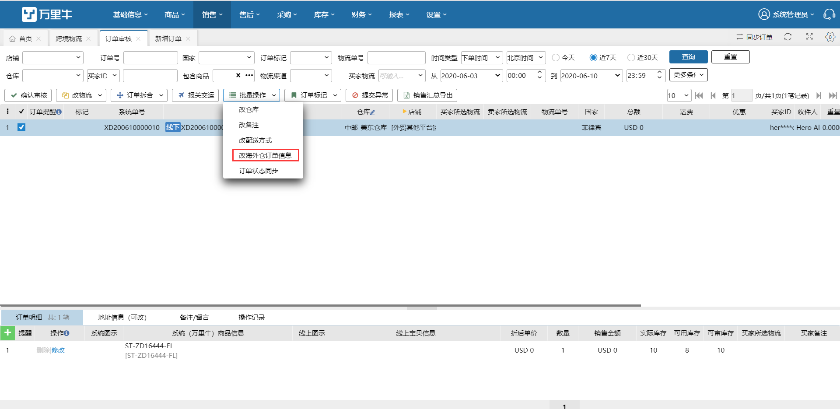Click the 订单提醒 info icon
The height and width of the screenshot is (409, 840).
(x=59, y=112)
